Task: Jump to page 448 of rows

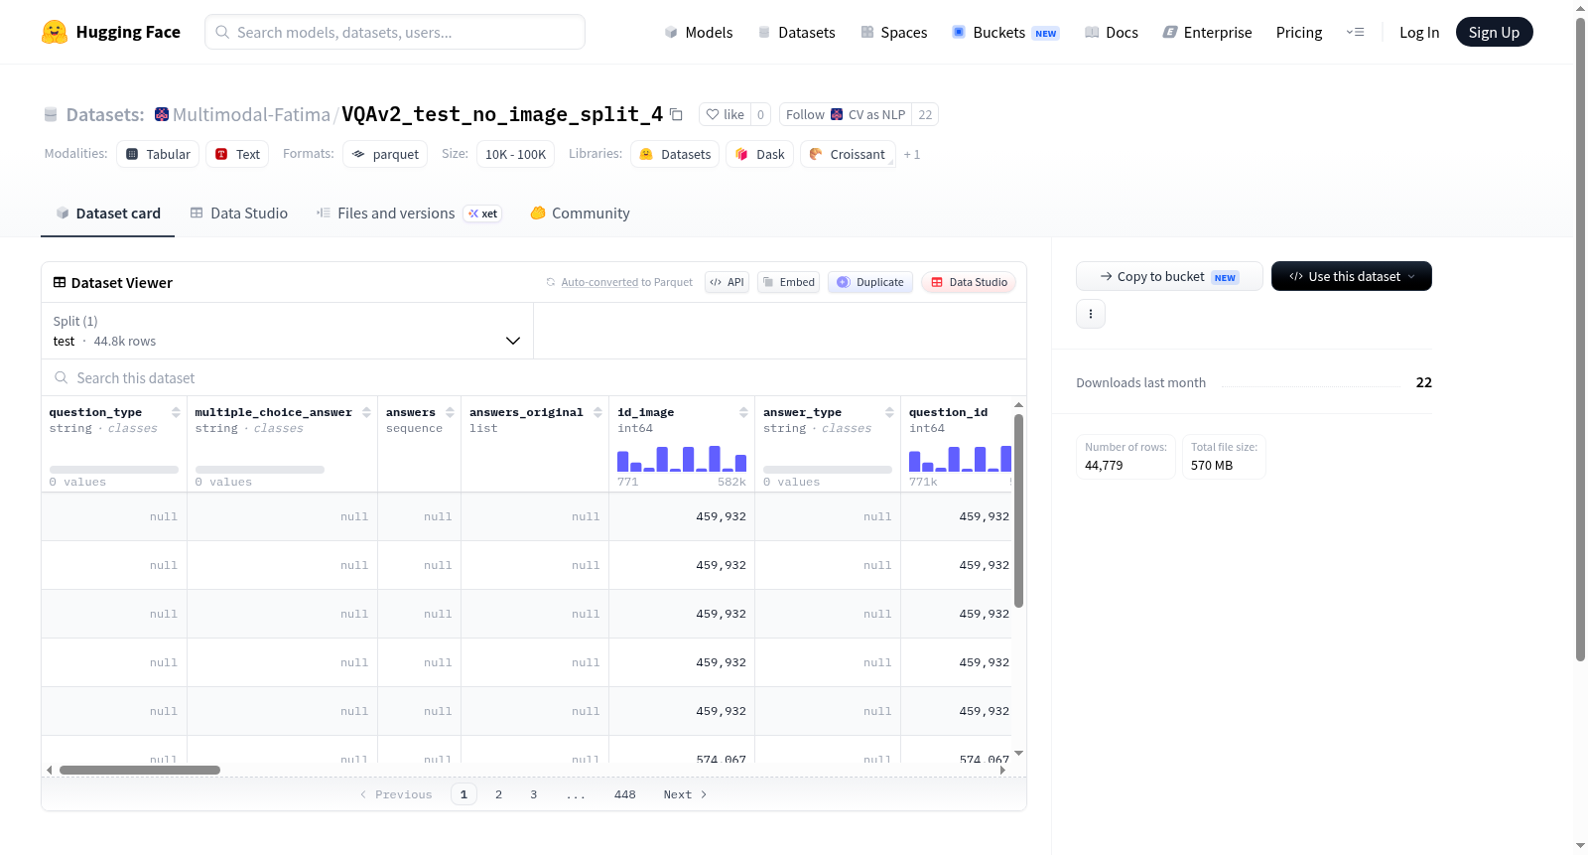Action: click(x=624, y=794)
